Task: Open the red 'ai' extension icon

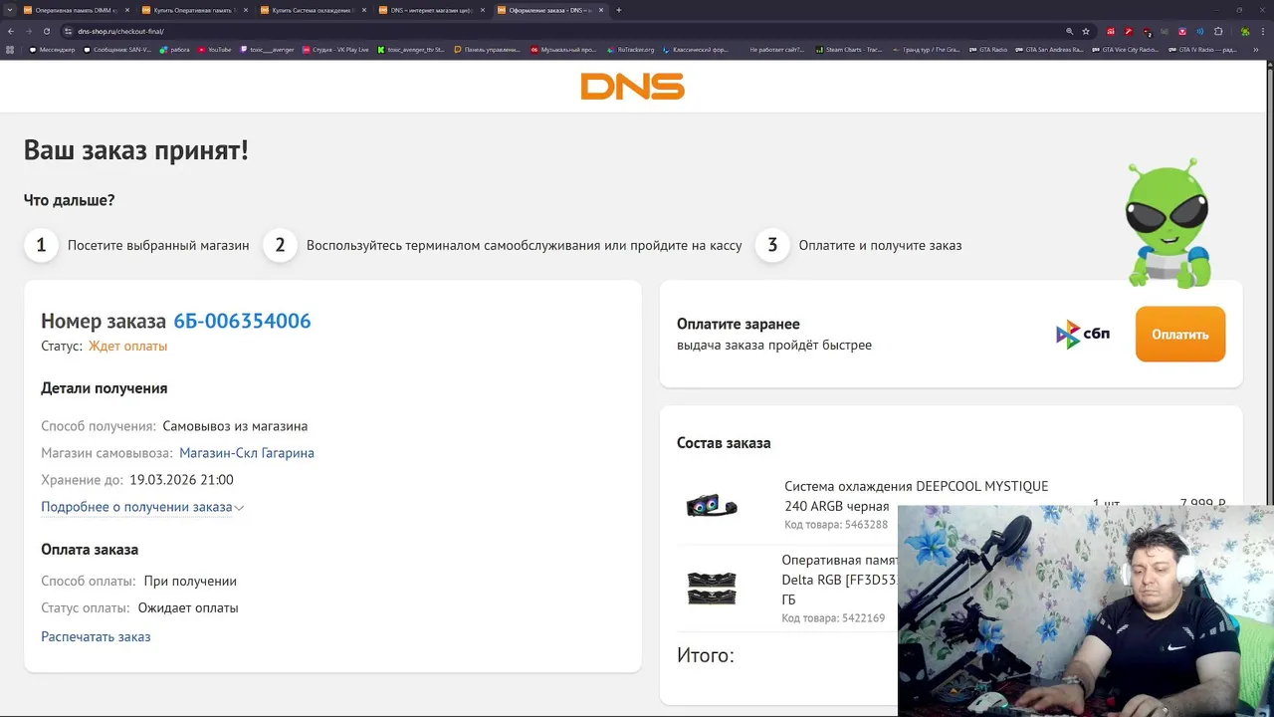Action: pyautogui.click(x=1111, y=31)
